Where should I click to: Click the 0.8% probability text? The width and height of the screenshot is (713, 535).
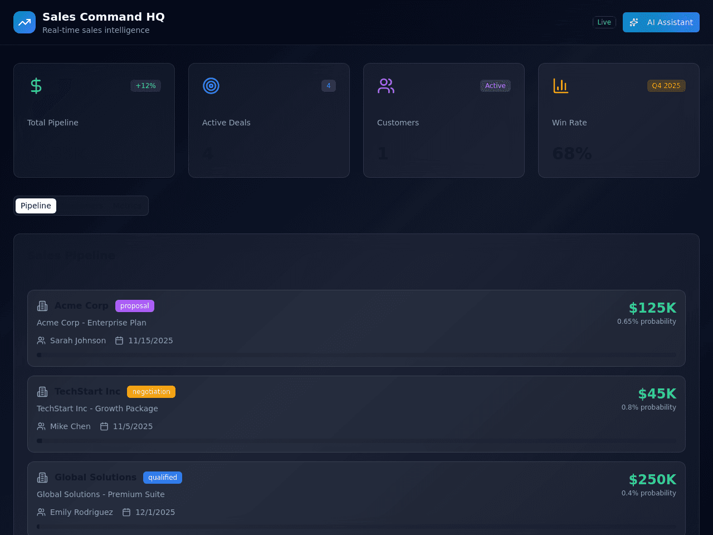[x=649, y=407]
